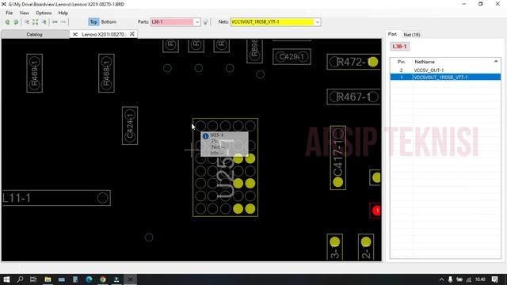Image resolution: width=507 pixels, height=285 pixels.
Task: Select capacitor C424-1 on the board
Action: [130, 125]
